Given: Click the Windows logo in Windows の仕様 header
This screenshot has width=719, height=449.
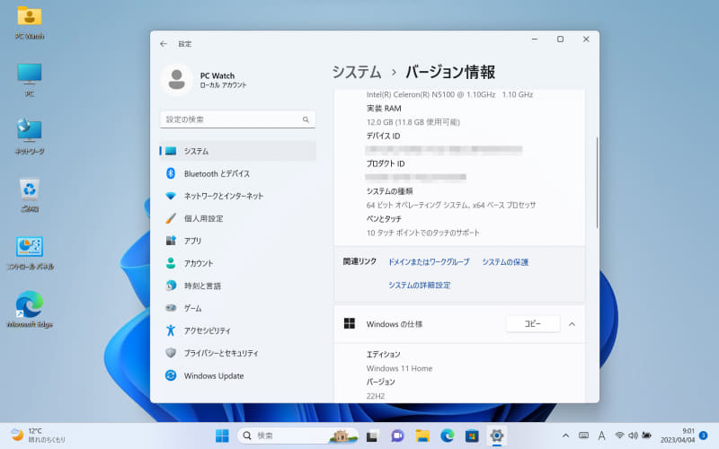Looking at the screenshot, I should click(350, 324).
